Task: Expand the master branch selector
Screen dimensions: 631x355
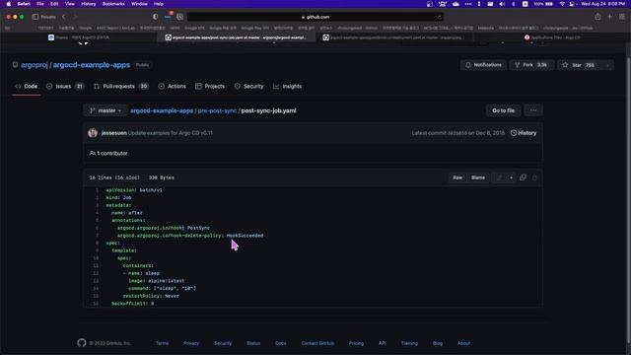Action: click(105, 110)
